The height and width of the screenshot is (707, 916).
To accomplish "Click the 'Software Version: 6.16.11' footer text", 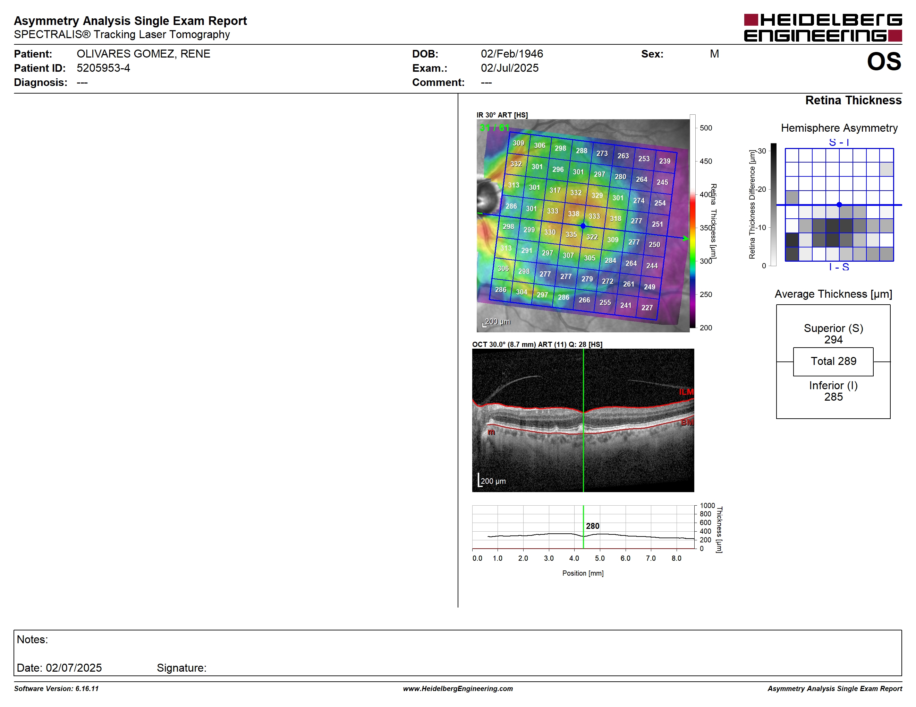I will pos(56,689).
